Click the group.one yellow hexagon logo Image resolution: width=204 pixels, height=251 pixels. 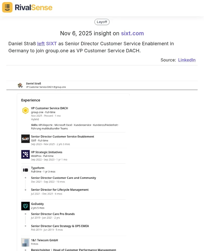click(25, 111)
